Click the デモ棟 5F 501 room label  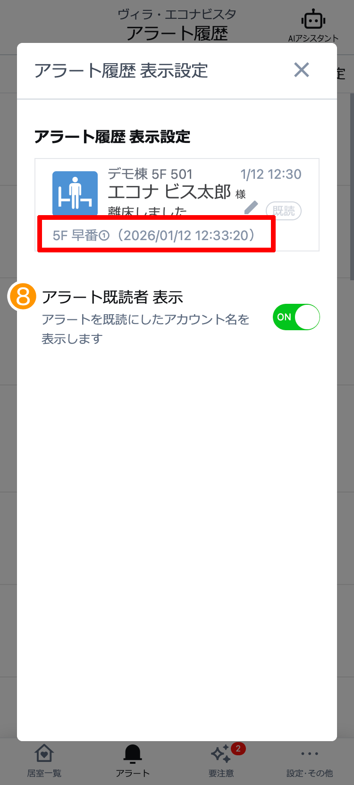point(150,174)
